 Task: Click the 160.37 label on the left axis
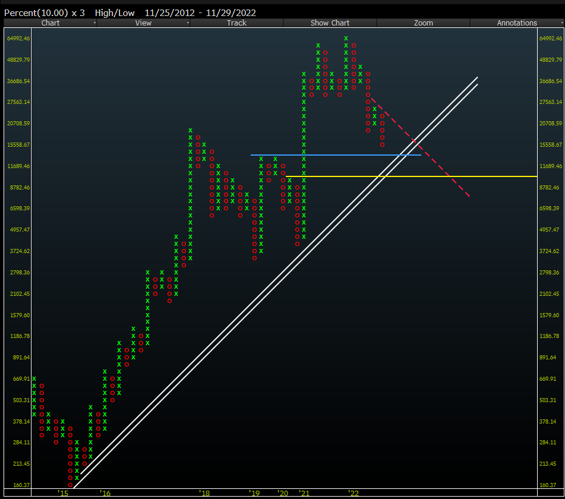tap(18, 485)
